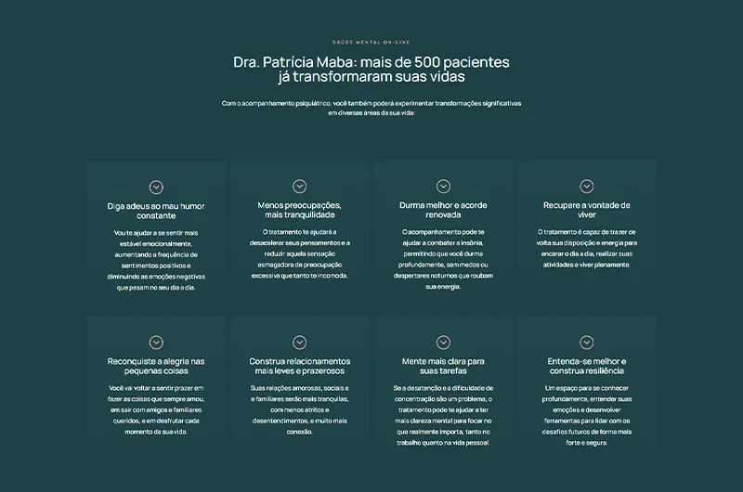Expand the "Entenda-se melhor e construa resiliência" chevron
Image resolution: width=743 pixels, height=492 pixels.
point(587,343)
